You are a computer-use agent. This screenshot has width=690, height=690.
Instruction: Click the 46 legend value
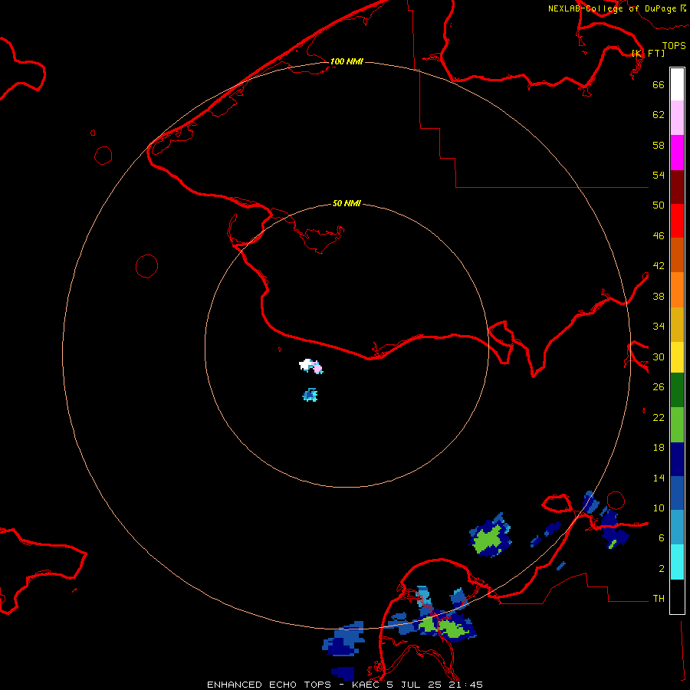pyautogui.click(x=659, y=236)
